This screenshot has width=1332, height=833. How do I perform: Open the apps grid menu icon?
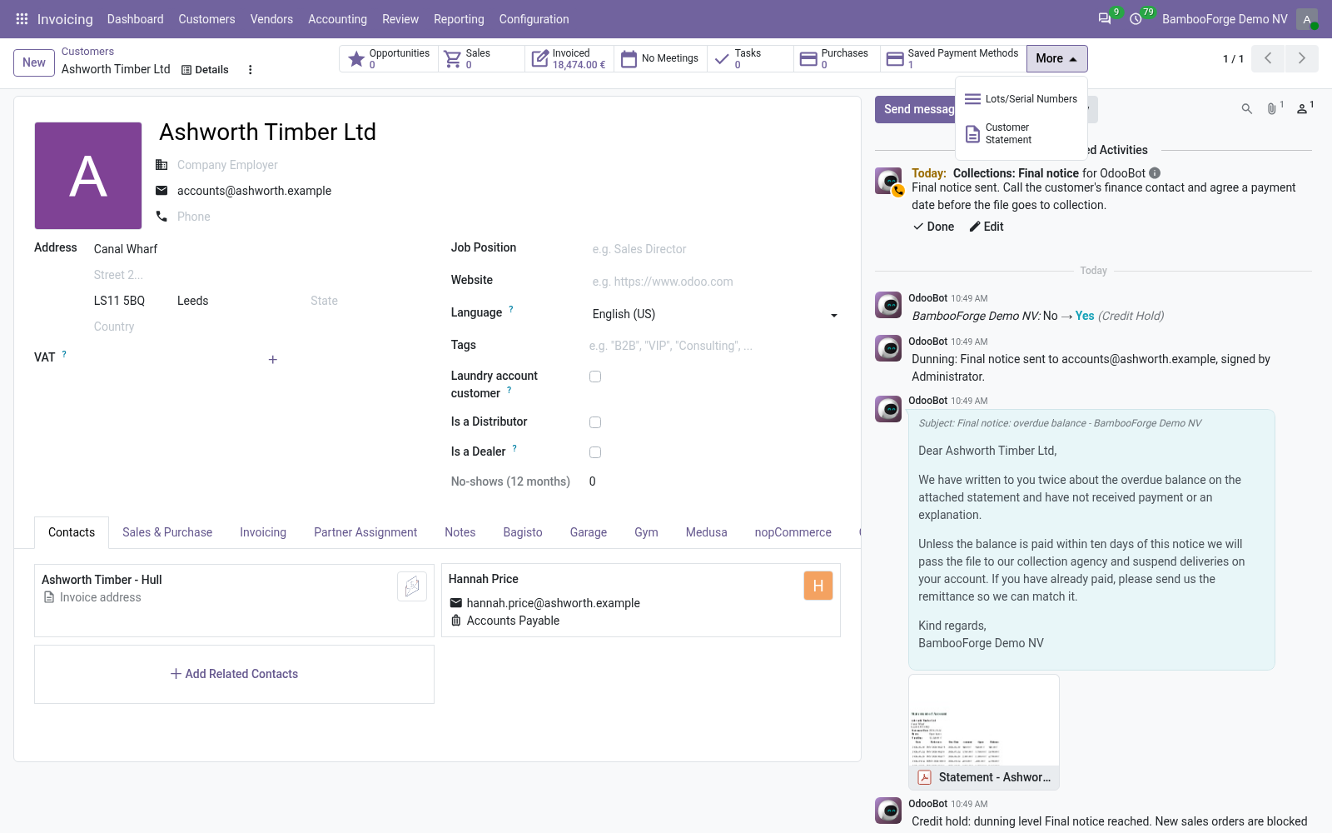point(22,19)
